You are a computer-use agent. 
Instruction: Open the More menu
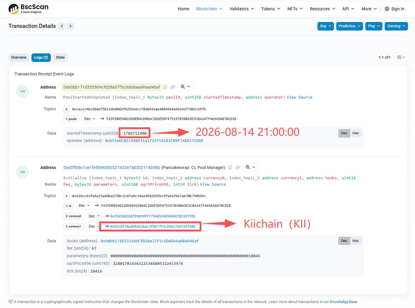point(369,9)
